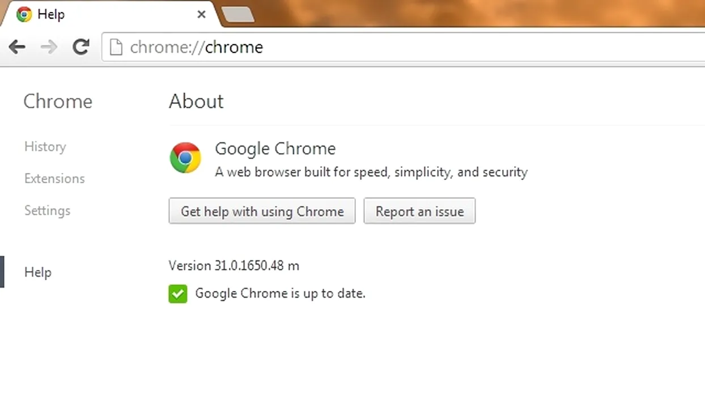This screenshot has height=397, width=705.
Task: Reload the current page
Action: pyautogui.click(x=82, y=47)
